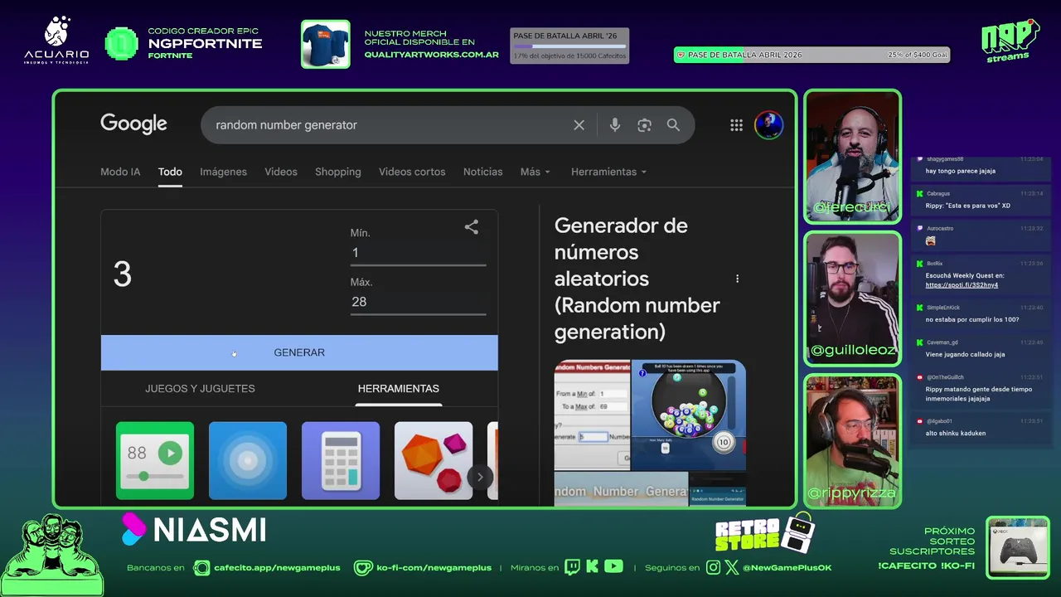Click the Google logo
The image size is (1061, 597).
(133, 124)
